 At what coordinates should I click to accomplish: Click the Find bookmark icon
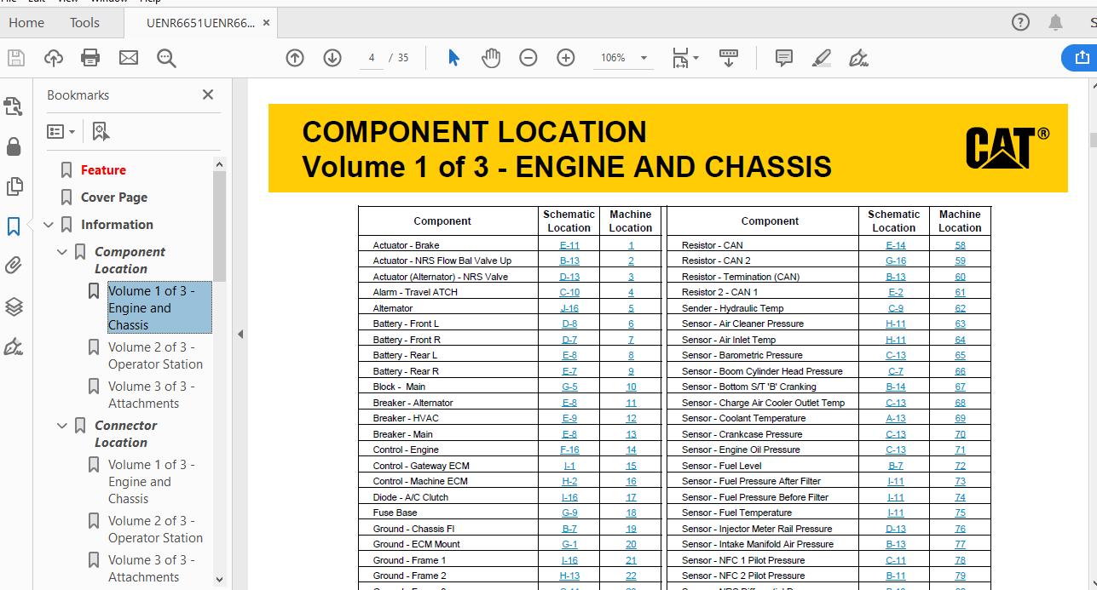(x=101, y=131)
